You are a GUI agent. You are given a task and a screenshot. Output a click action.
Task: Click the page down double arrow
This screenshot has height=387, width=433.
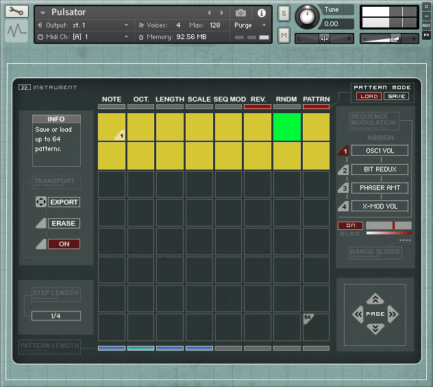[x=375, y=329]
